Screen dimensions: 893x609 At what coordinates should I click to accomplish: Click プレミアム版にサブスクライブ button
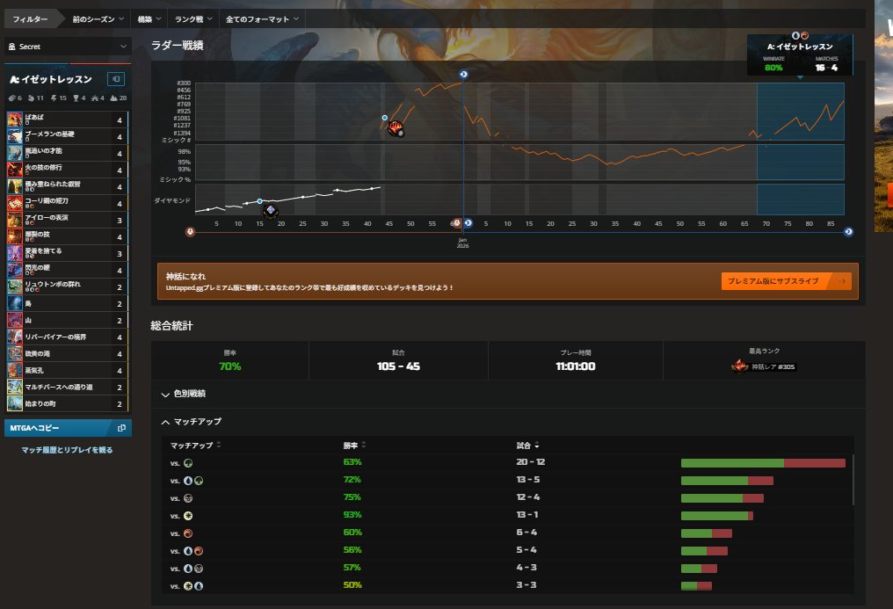(x=786, y=281)
